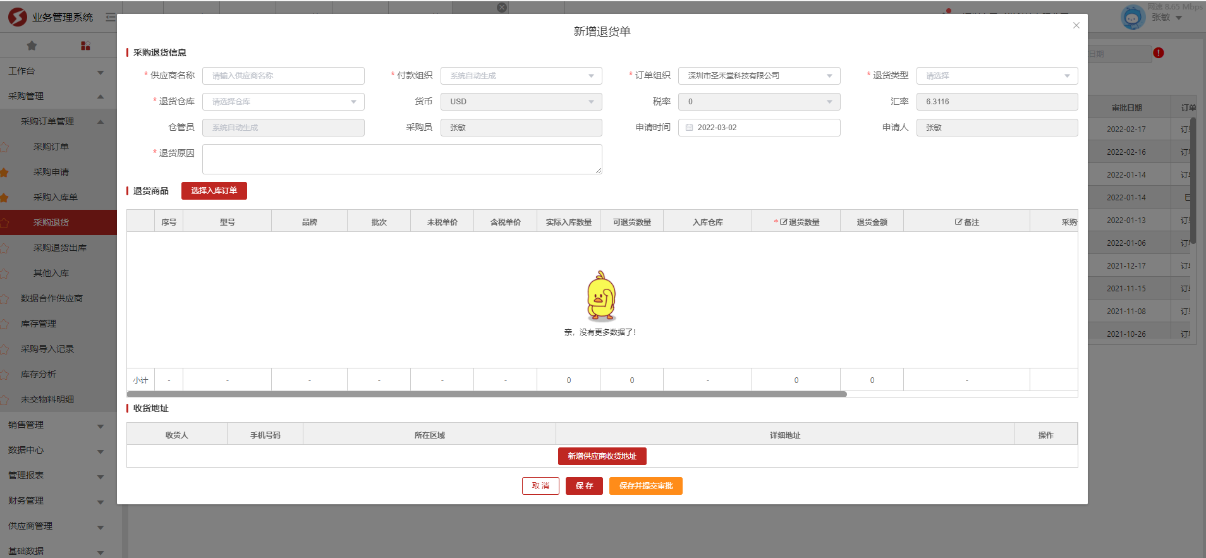Toggle favorite star next to 采购申请

pos(4,173)
